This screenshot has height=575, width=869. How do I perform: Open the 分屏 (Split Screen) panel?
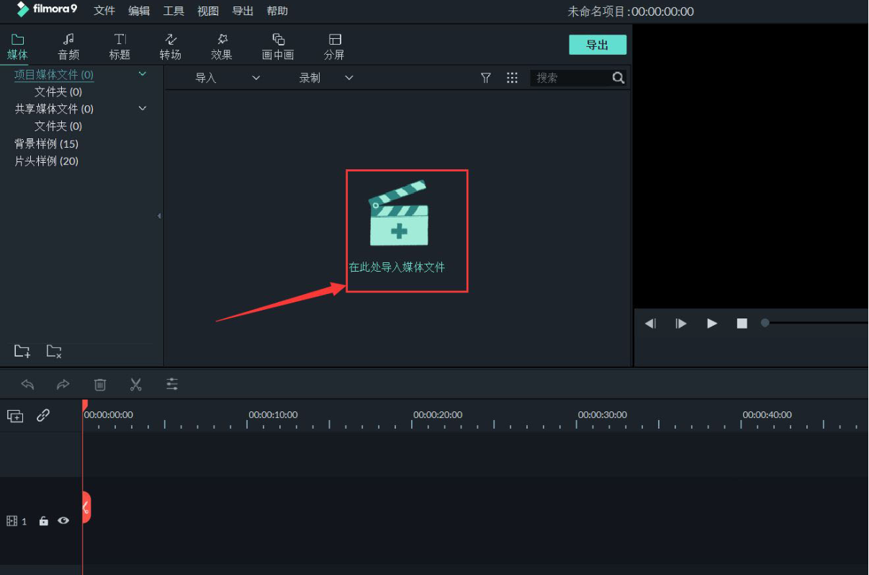tap(334, 45)
